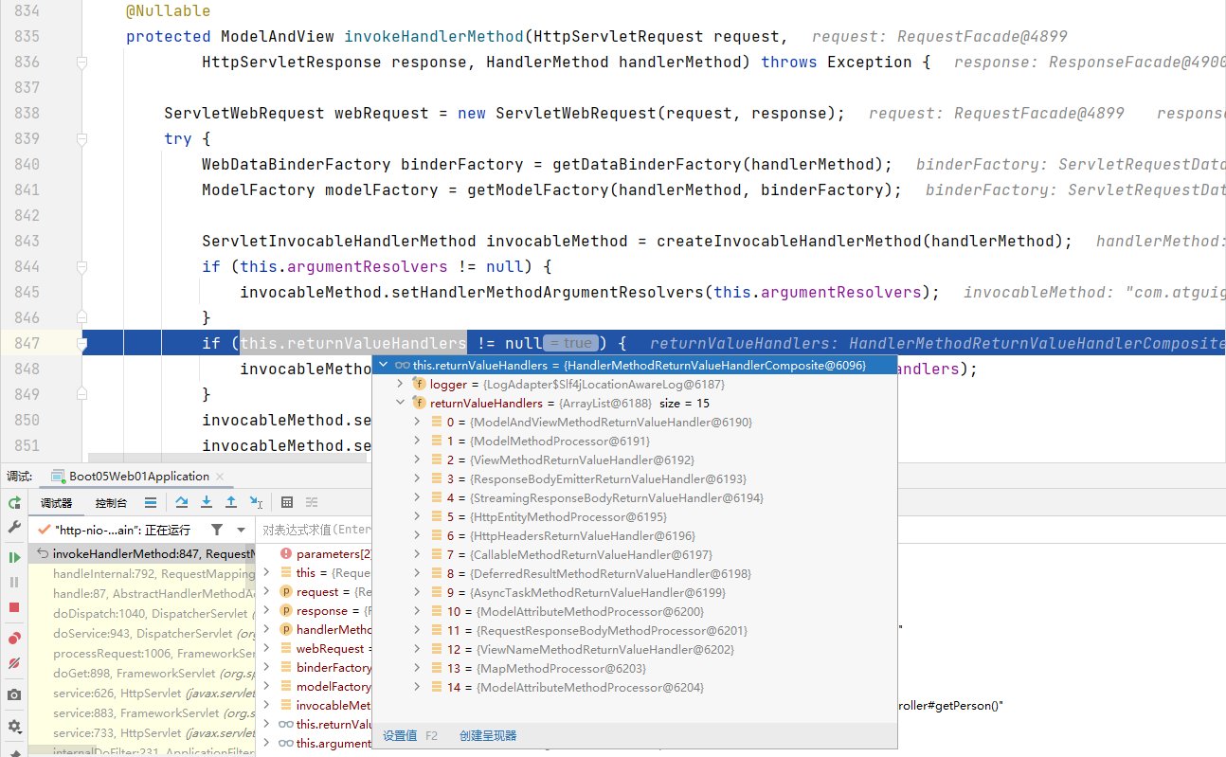
Task: Expand element 11 RequestResponseBodyMethodProcessor
Action: pyautogui.click(x=417, y=630)
